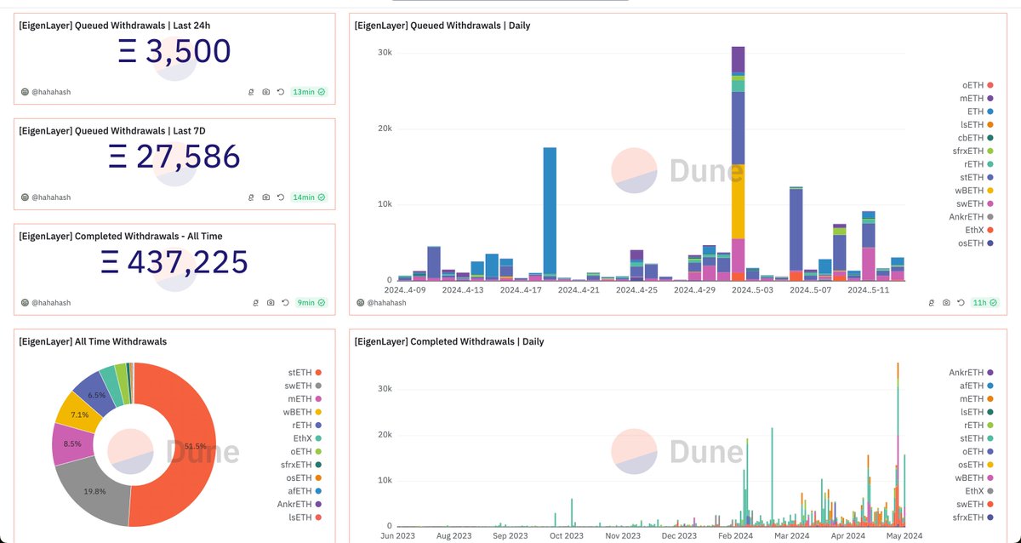Click hahahash avatar on Last 24h card
The height and width of the screenshot is (543, 1021).
pos(24,91)
